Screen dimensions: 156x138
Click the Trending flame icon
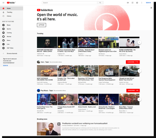(3, 12)
